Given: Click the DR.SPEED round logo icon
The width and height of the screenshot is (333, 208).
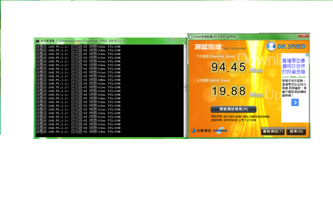Looking at the screenshot, I should click(271, 46).
